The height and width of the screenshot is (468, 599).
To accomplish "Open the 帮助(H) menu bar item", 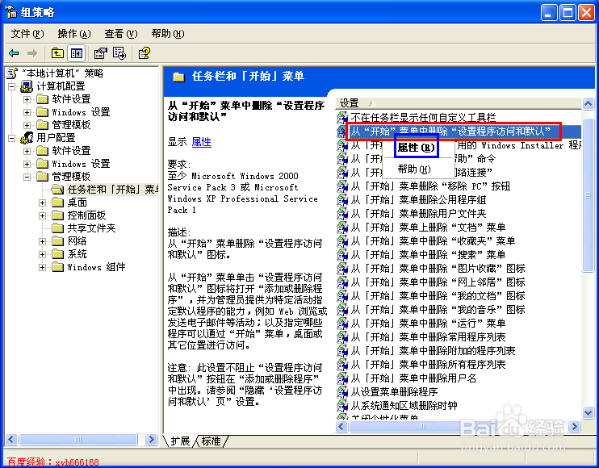I will point(168,34).
